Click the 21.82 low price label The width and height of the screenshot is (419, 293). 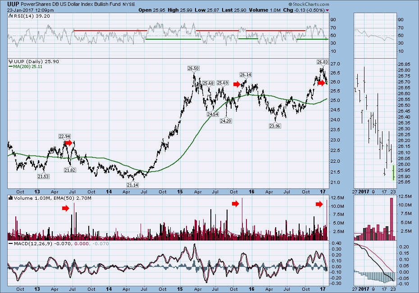pos(70,170)
